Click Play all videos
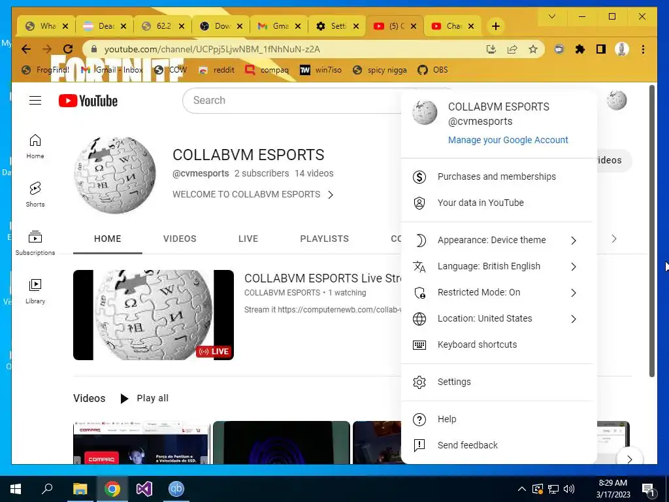The height and width of the screenshot is (502, 669). 145,398
